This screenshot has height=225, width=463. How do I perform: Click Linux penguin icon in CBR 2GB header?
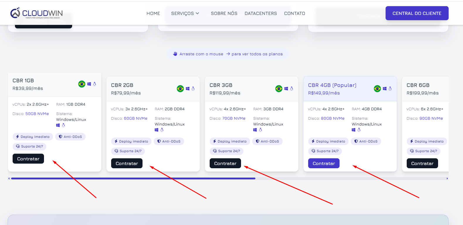pyautogui.click(x=193, y=89)
